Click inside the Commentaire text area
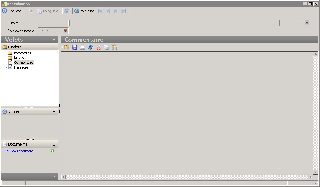320x187 pixels. [187, 113]
